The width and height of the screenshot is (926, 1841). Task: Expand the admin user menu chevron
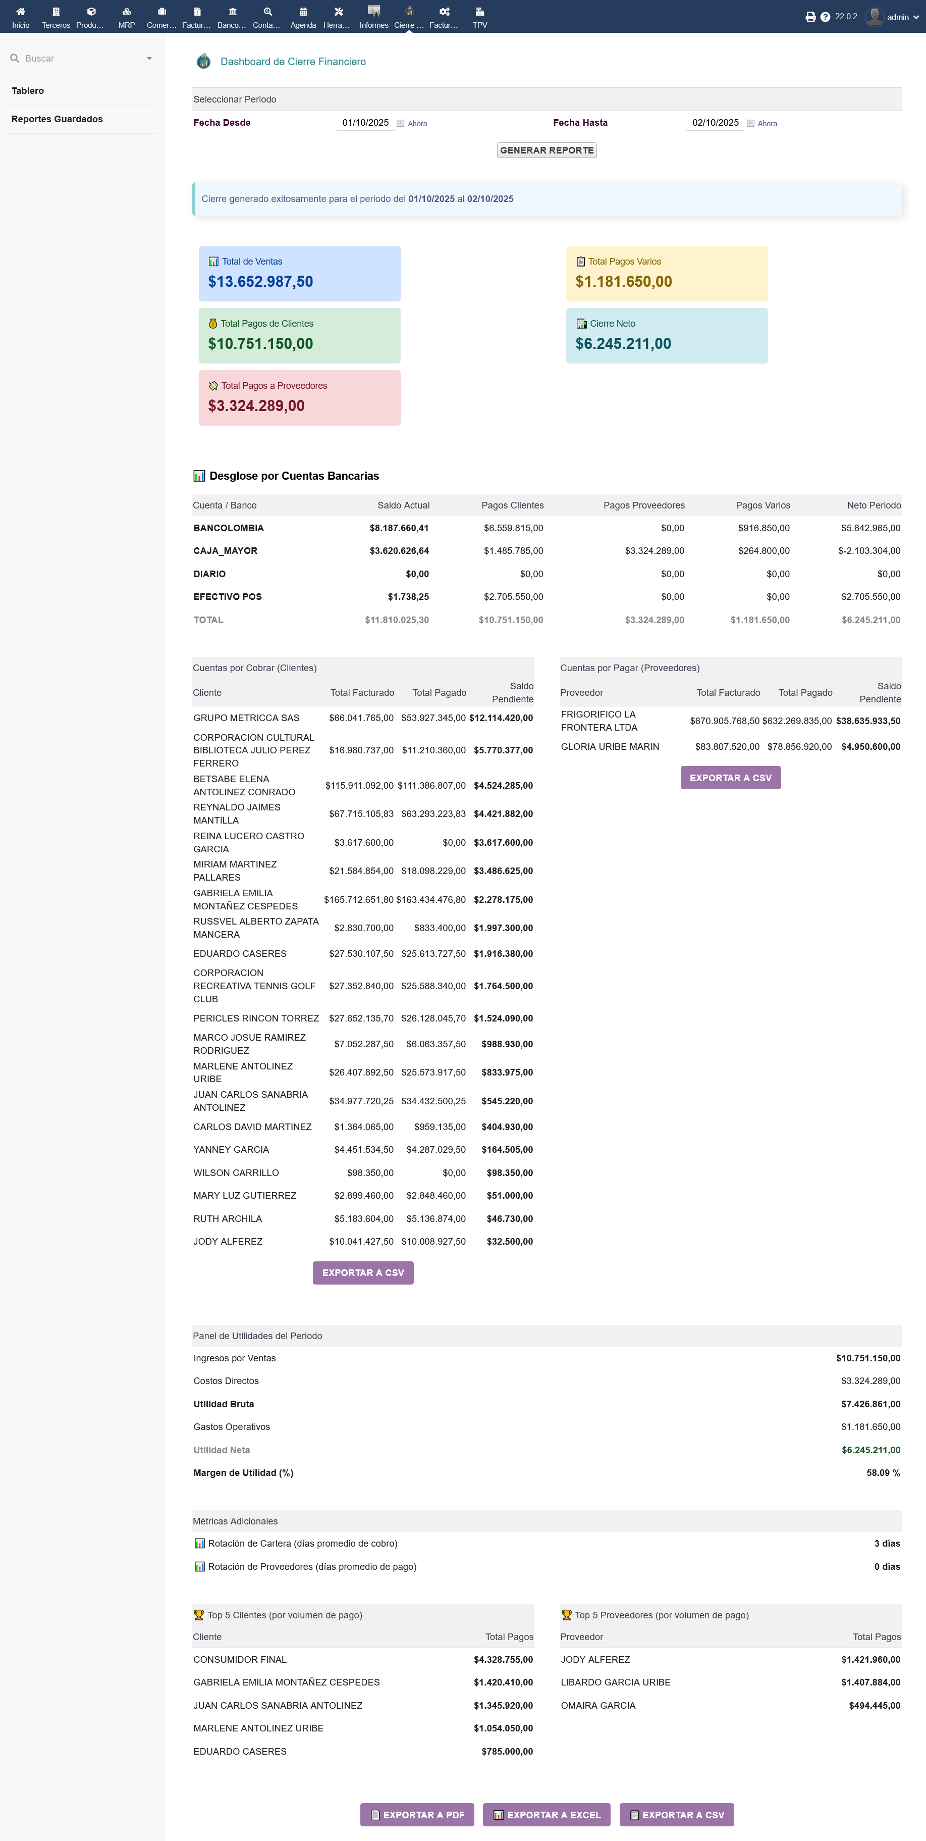pyautogui.click(x=915, y=17)
